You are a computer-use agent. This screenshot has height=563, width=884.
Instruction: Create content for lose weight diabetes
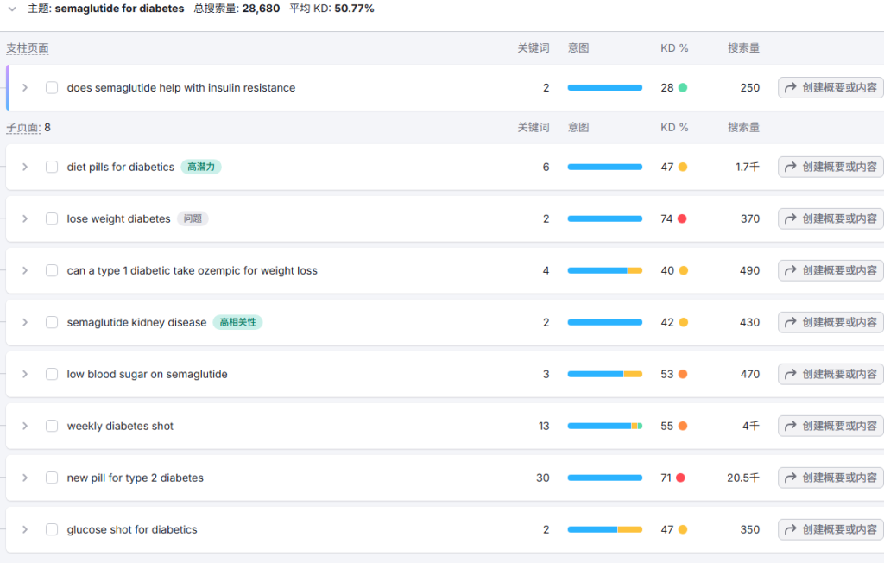830,218
